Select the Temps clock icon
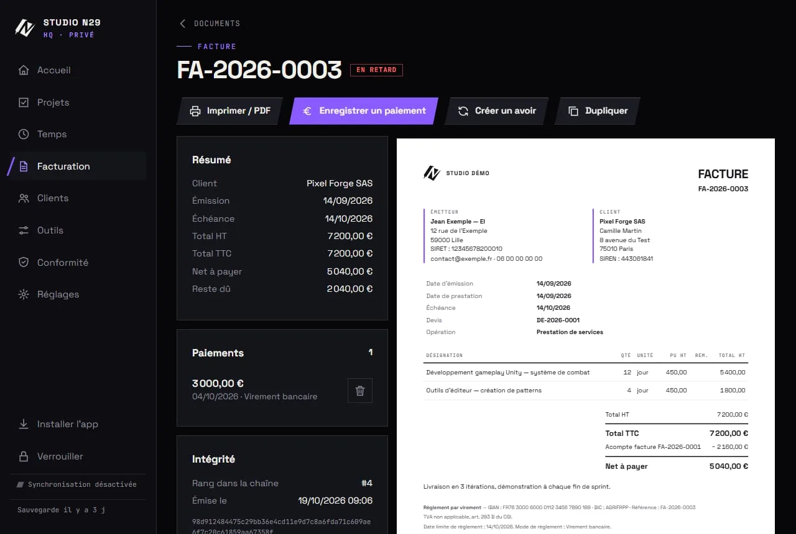The height and width of the screenshot is (534, 796). click(x=24, y=134)
